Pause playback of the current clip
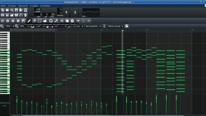 coord(3,21)
